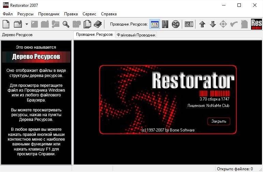Switch to RC view mode icon
Viewport: 263px width, 172px height.
(176, 24)
